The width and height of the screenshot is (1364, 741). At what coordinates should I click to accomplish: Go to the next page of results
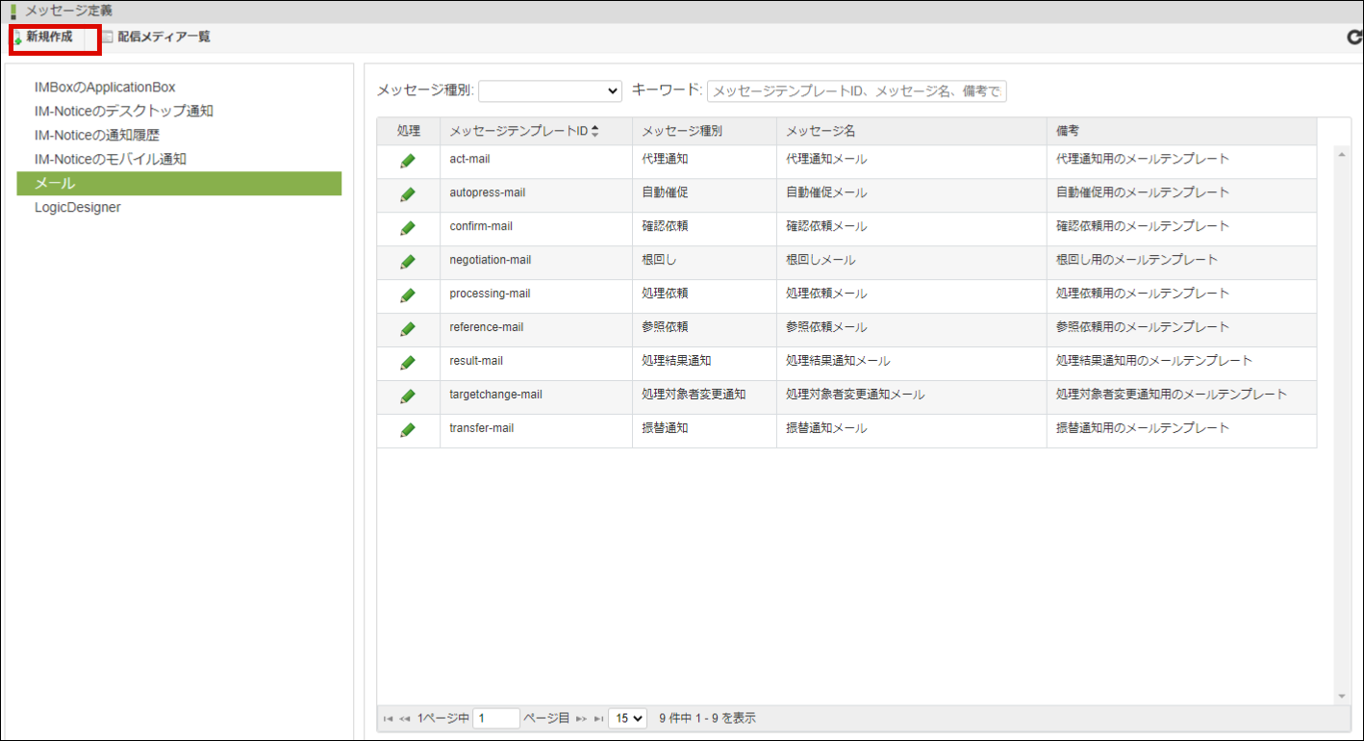click(x=581, y=719)
